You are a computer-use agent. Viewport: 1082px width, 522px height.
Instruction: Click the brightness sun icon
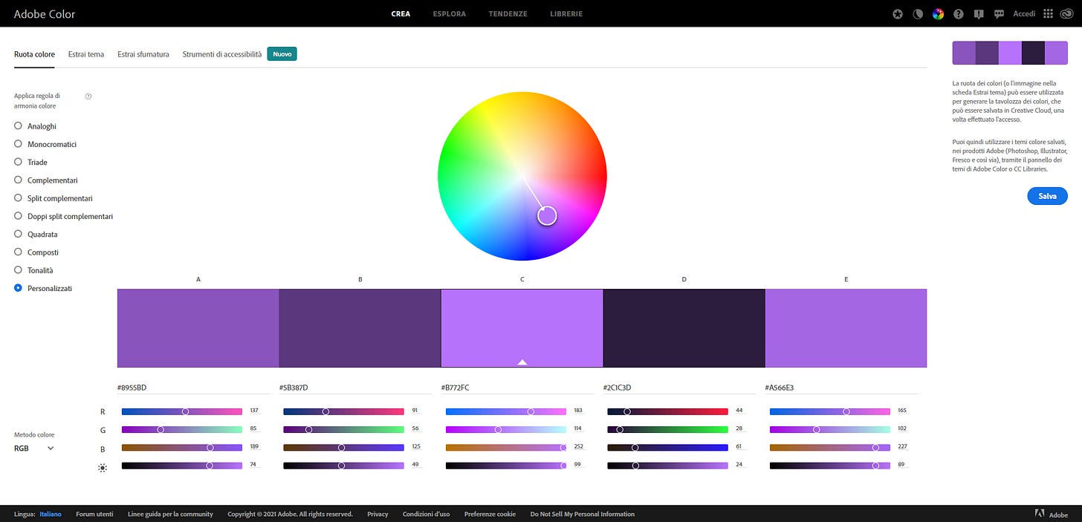(103, 468)
